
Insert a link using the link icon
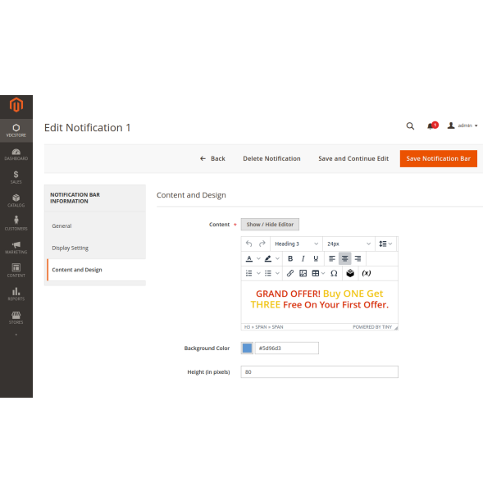click(290, 273)
